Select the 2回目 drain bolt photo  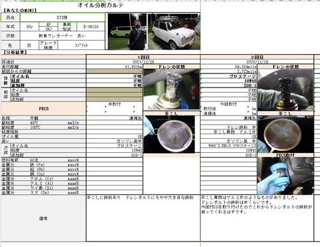click(x=285, y=90)
